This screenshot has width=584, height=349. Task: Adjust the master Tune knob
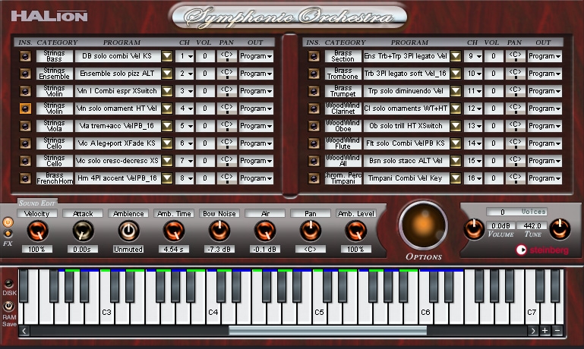[560, 228]
